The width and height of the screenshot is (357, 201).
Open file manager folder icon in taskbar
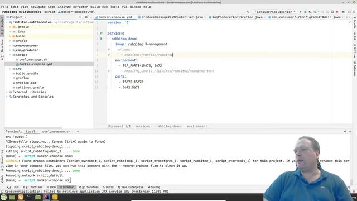tap(38, 197)
